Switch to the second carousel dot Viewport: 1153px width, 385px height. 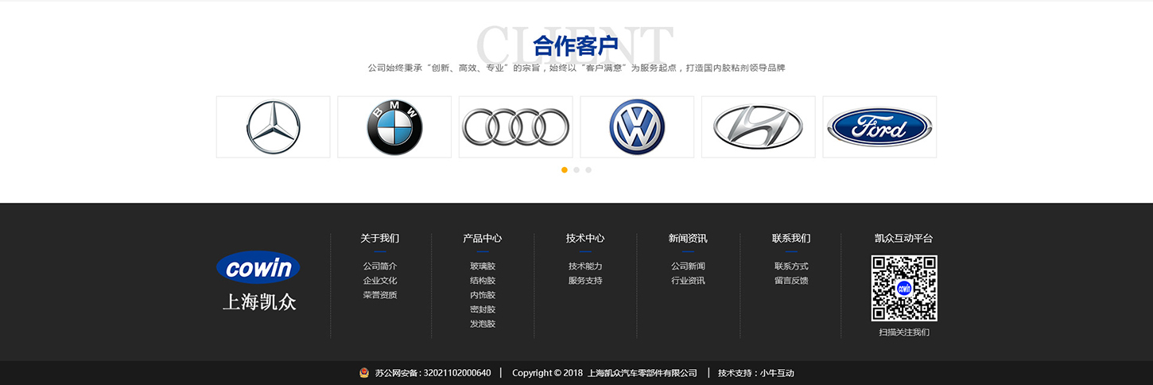(x=576, y=169)
